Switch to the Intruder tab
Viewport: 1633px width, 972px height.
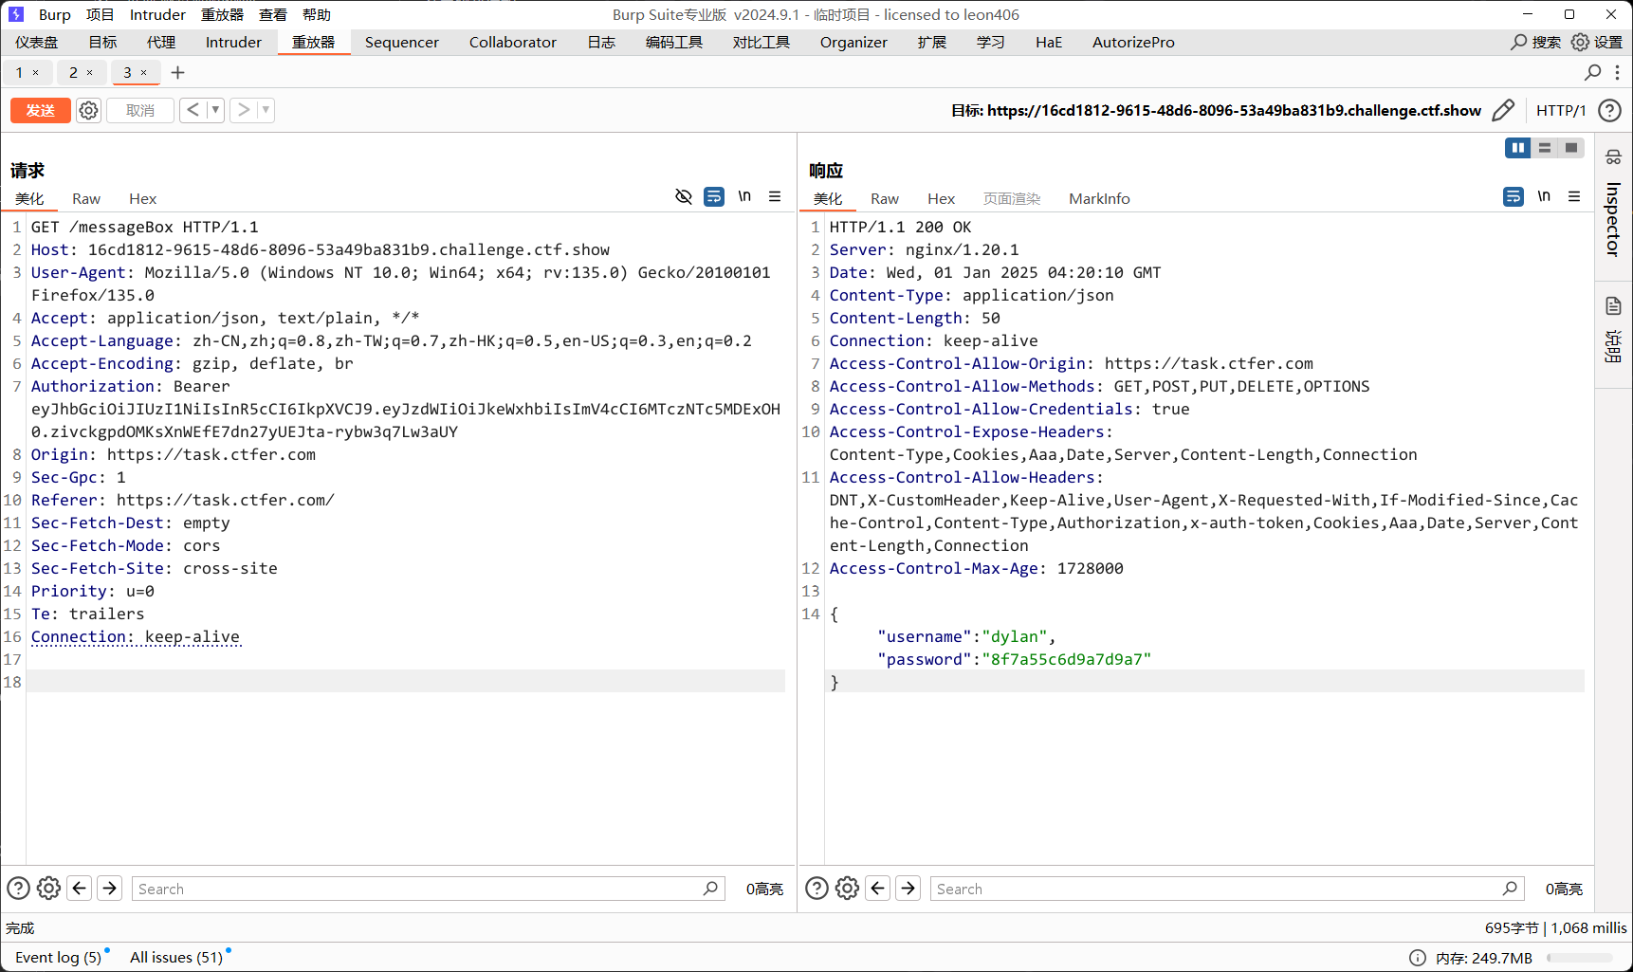point(232,43)
